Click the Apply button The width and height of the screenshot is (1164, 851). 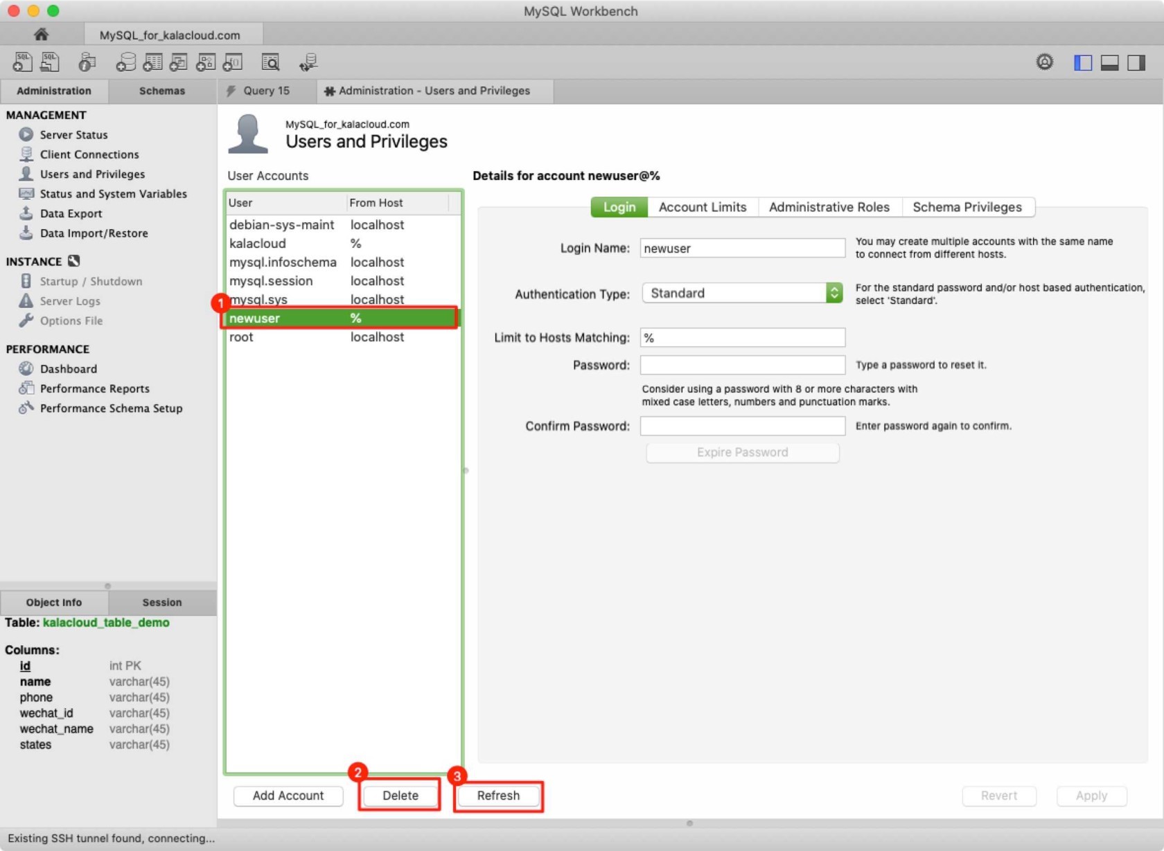pos(1091,796)
